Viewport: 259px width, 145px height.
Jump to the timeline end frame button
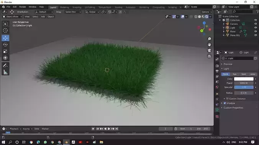pyautogui.click(x=116, y=129)
